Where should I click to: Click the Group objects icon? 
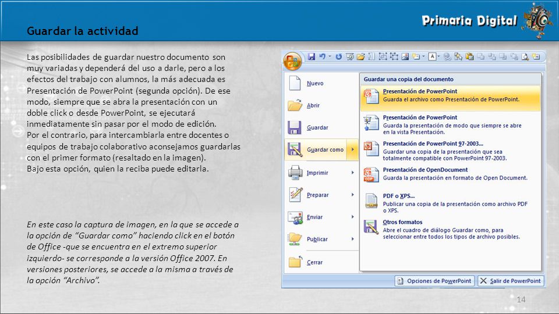(383, 56)
